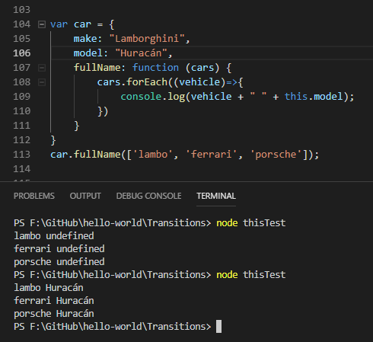The image size is (373, 342).
Task: Click the function keyword on line 107
Action: coord(155,68)
